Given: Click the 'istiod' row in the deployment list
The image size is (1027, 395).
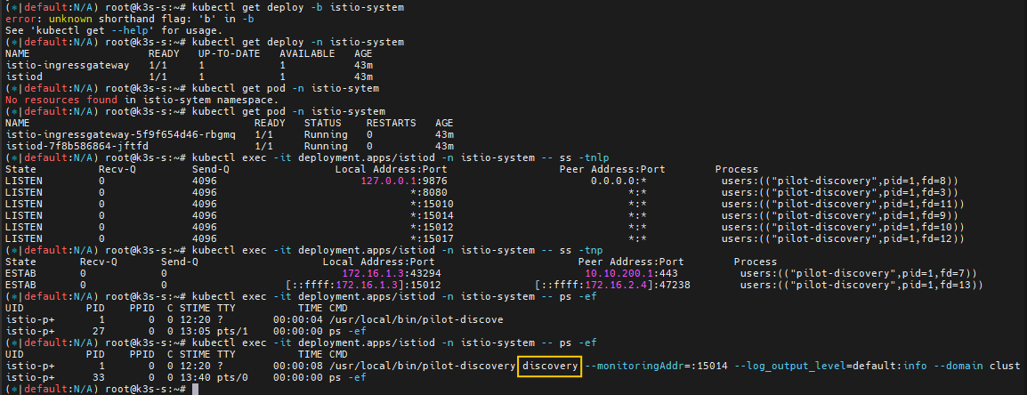Looking at the screenshot, I should [190, 77].
